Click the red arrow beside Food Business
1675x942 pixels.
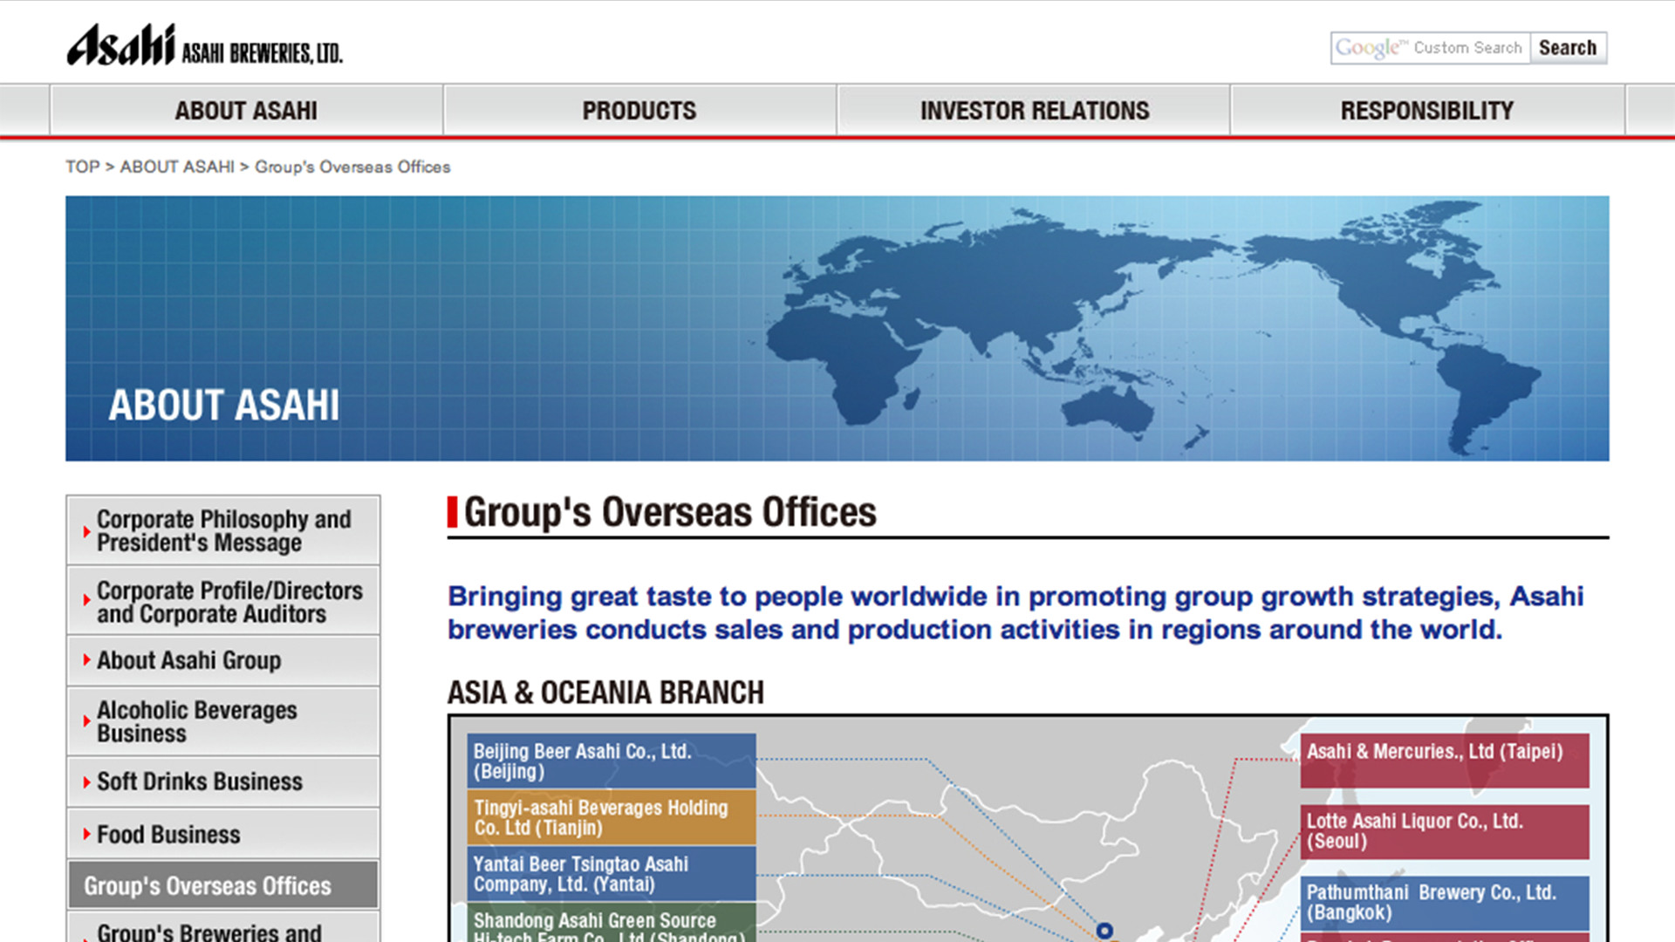[86, 834]
